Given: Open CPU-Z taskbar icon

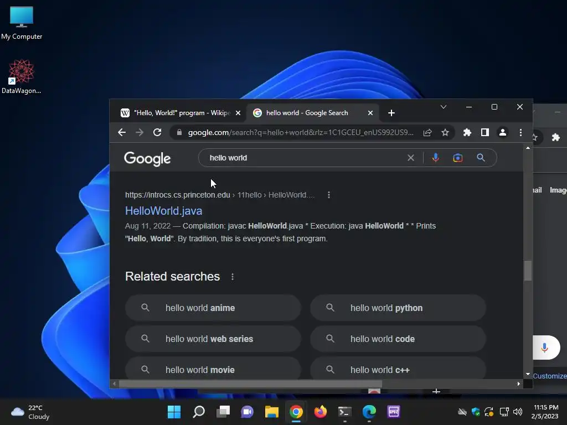Looking at the screenshot, I should [394, 412].
